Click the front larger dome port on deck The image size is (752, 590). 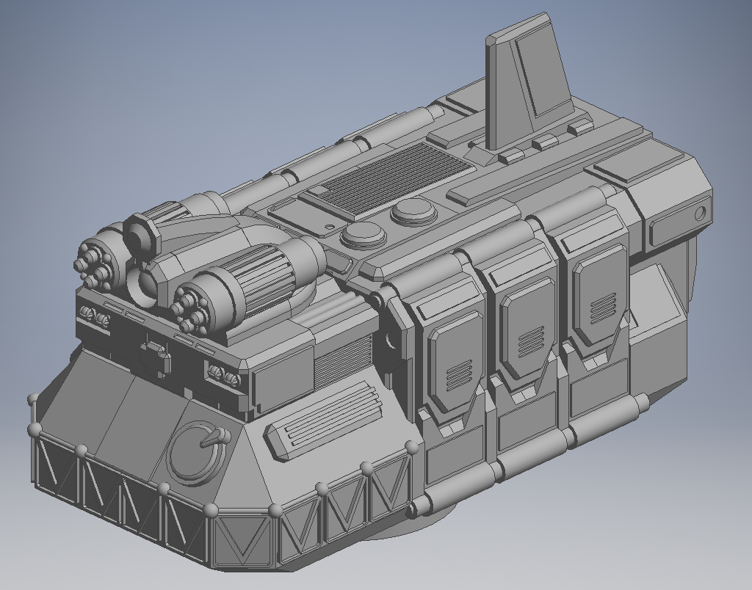(x=361, y=235)
